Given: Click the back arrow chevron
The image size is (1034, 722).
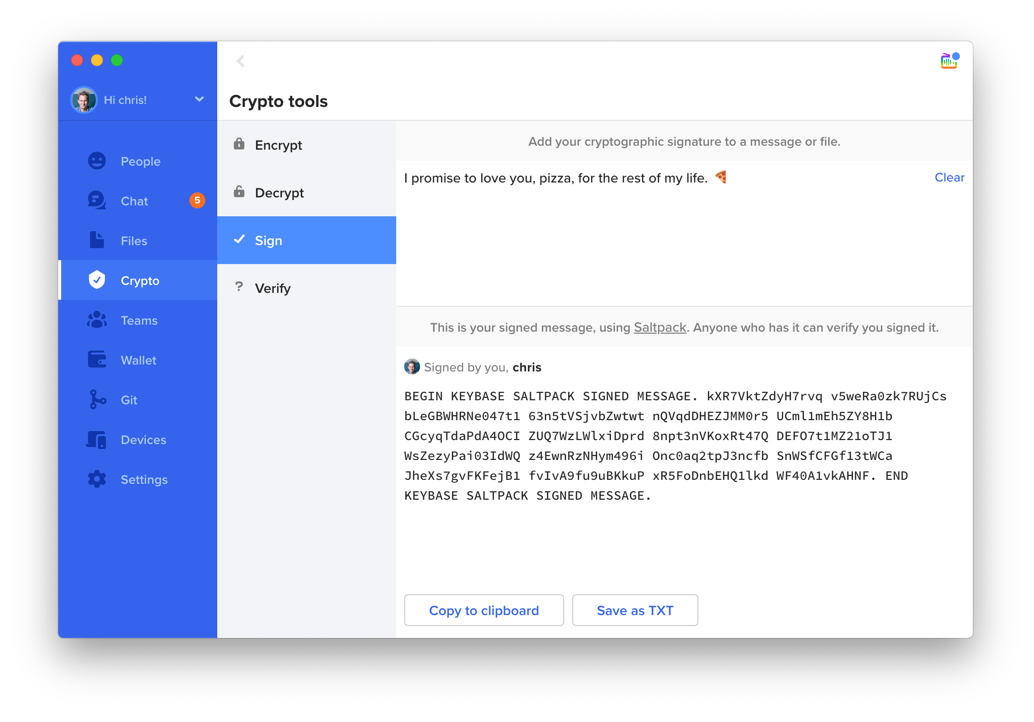Looking at the screenshot, I should coord(241,61).
